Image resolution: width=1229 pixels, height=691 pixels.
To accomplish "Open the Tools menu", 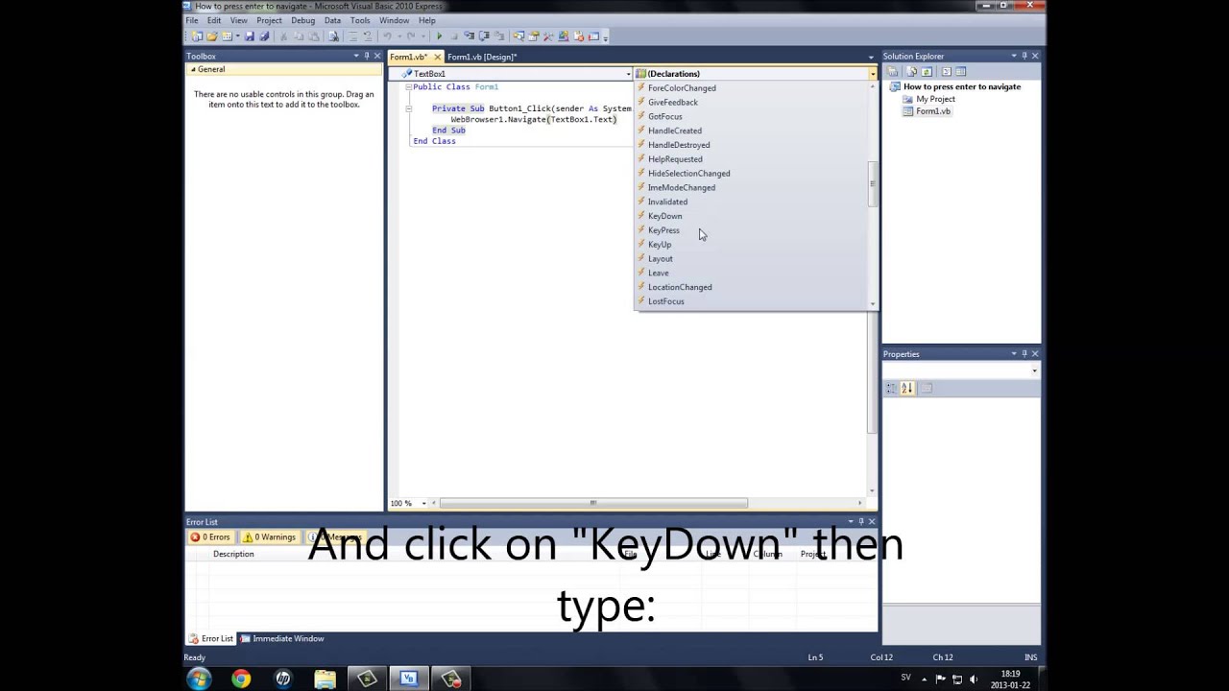I will coord(360,20).
